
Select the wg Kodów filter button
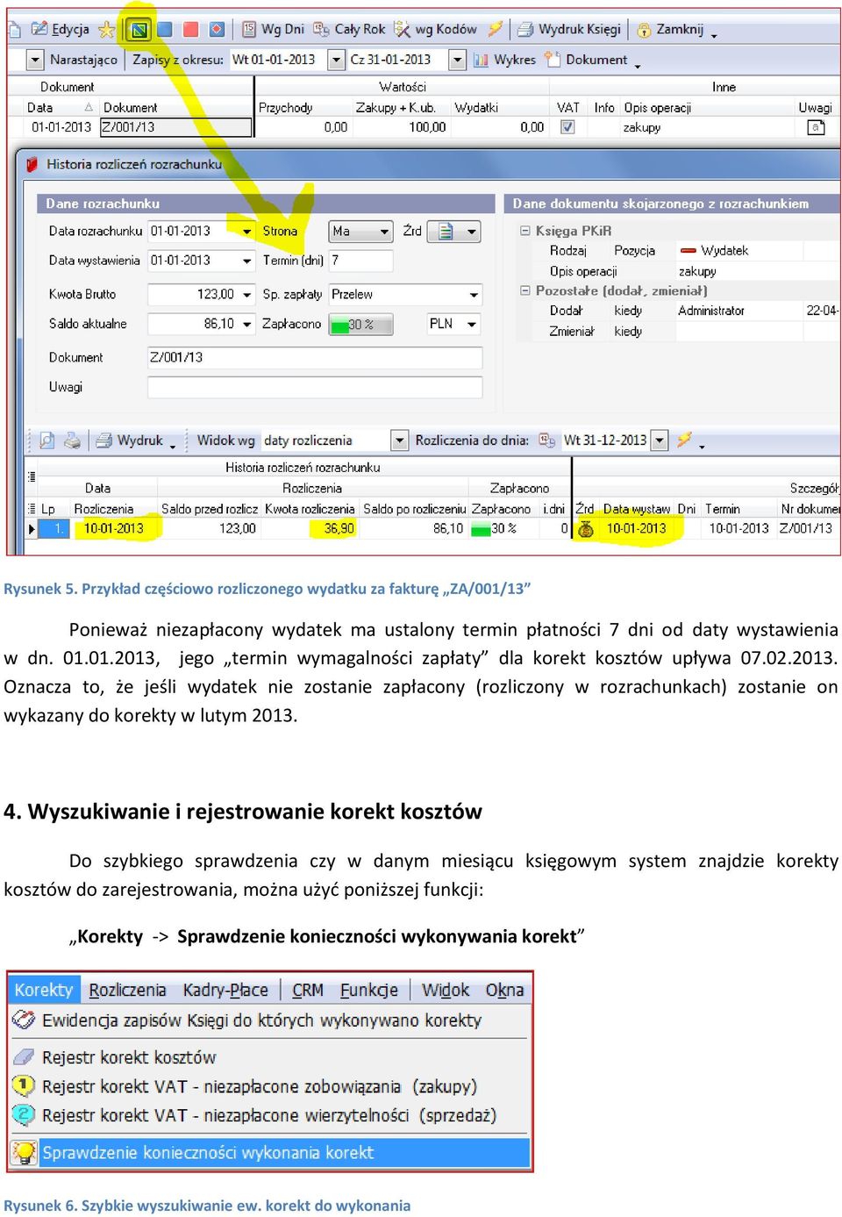(x=436, y=30)
